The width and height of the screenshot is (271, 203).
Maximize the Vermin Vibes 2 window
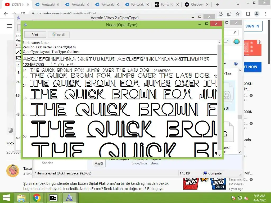click(200, 17)
